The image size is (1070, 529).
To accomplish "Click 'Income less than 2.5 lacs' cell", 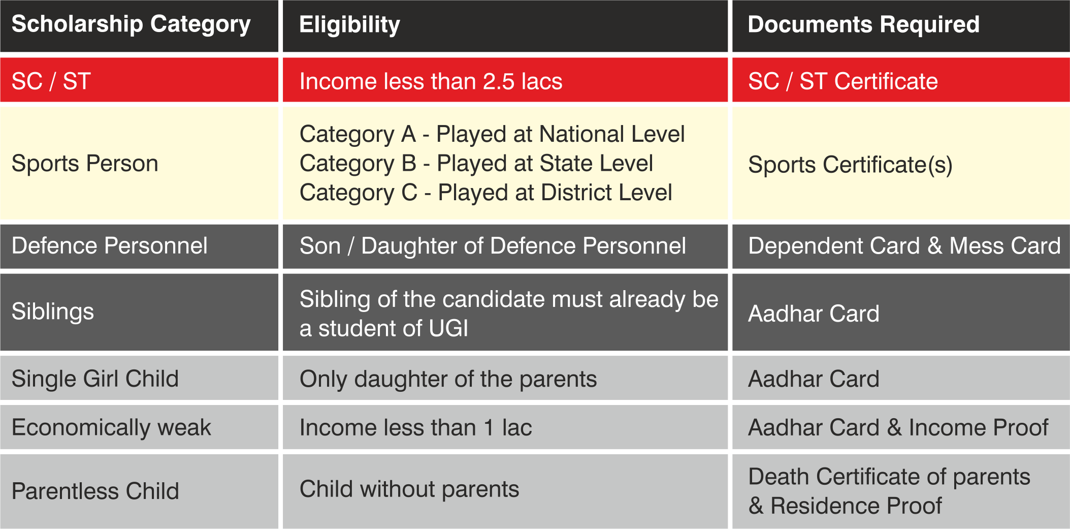I will (505, 80).
